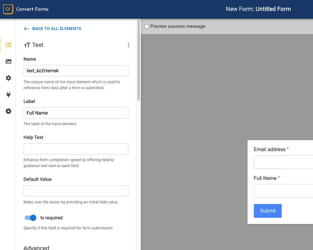Check the Preview success message checkbox
Image resolution: width=313 pixels, height=250 pixels.
pyautogui.click(x=146, y=27)
